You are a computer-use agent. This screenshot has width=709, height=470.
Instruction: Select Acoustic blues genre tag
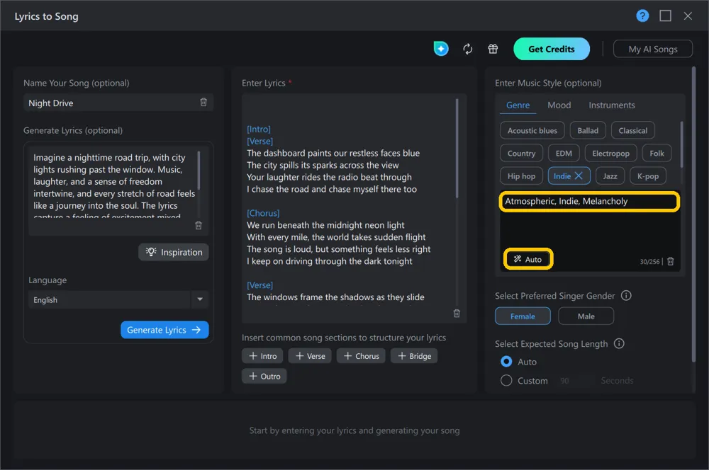point(532,130)
